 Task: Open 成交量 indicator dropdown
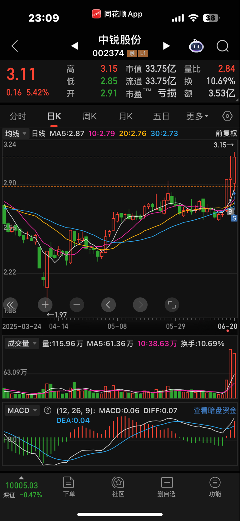point(22,344)
